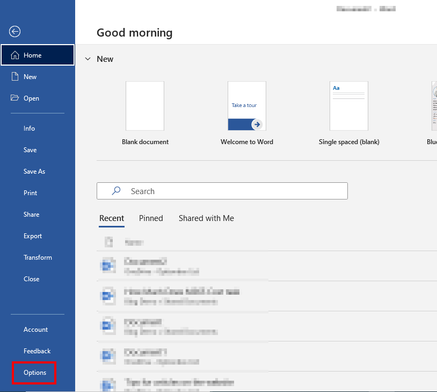Open the Welcome to Word tour template
The width and height of the screenshot is (437, 392).
click(x=247, y=106)
